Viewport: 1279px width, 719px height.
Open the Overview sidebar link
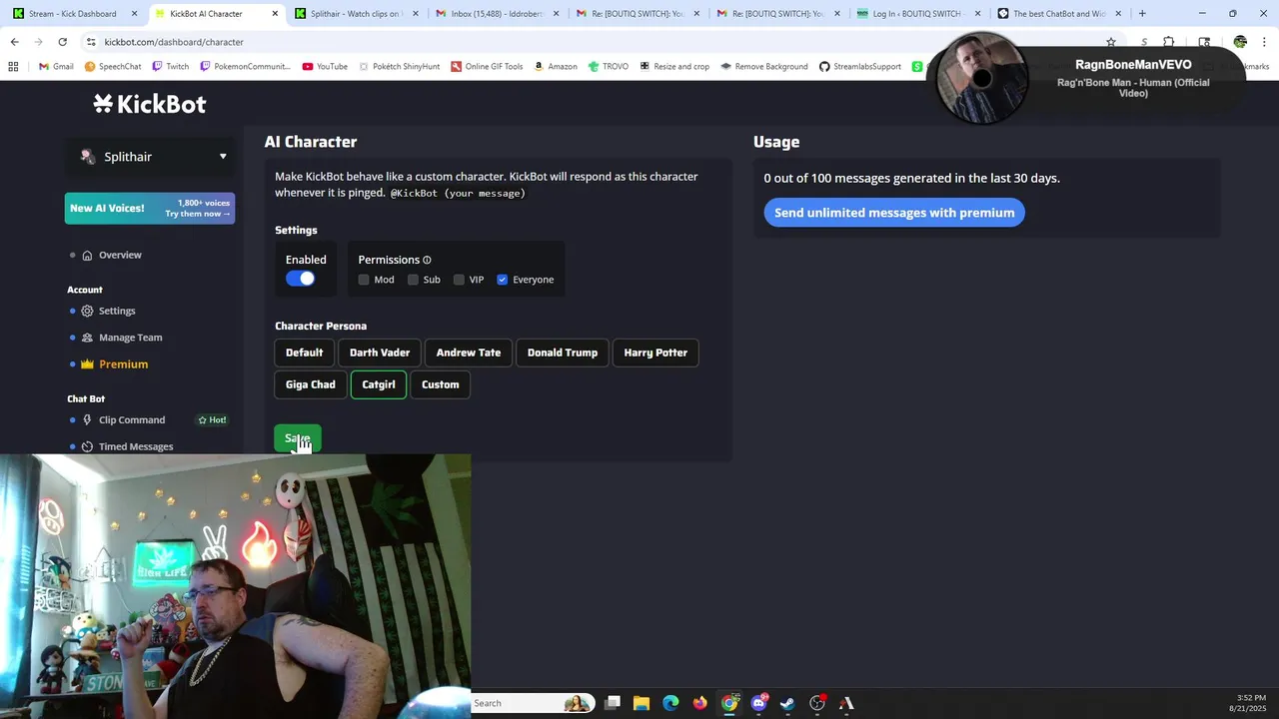pos(120,255)
